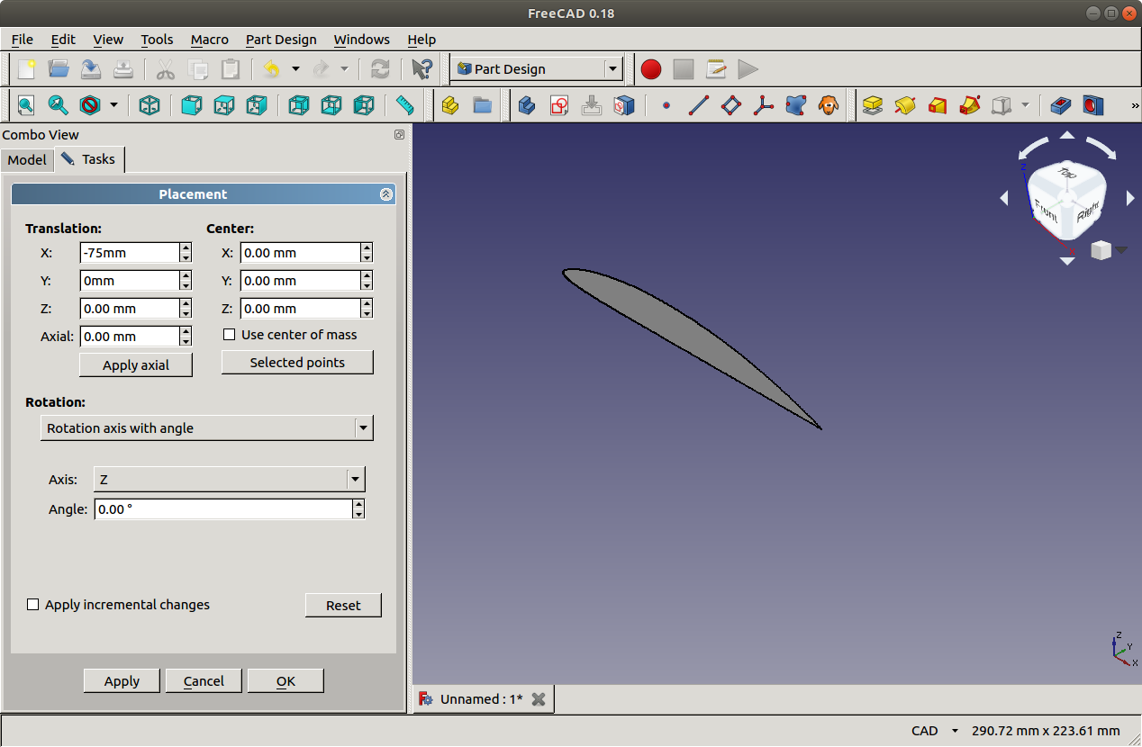Click the Undo arrow icon

click(x=272, y=69)
